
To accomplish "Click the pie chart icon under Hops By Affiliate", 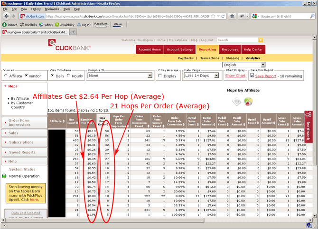I will click(248, 101).
